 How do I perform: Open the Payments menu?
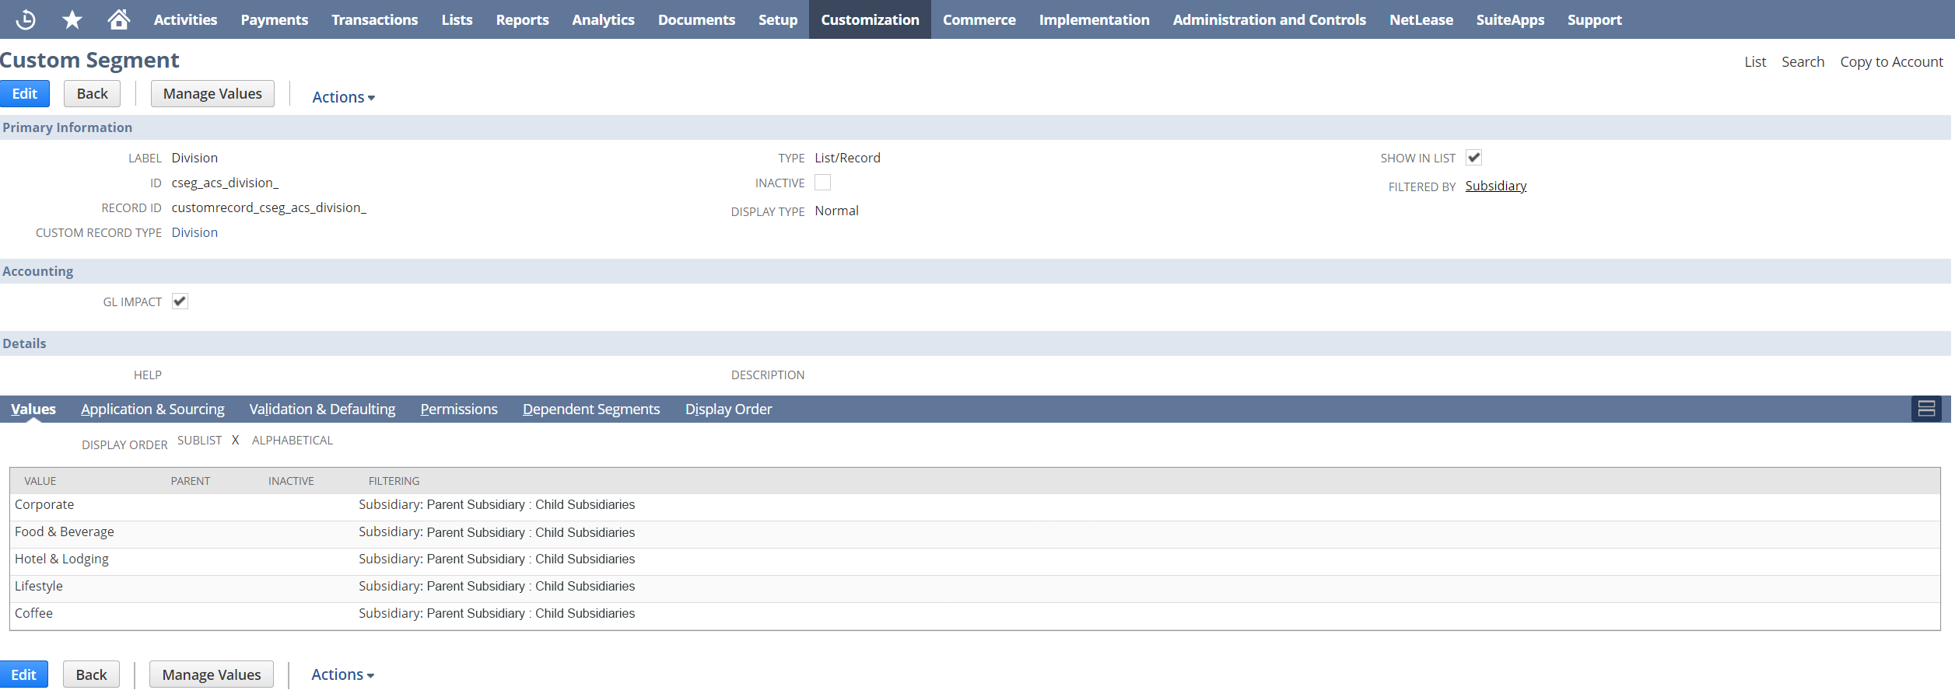pyautogui.click(x=275, y=19)
